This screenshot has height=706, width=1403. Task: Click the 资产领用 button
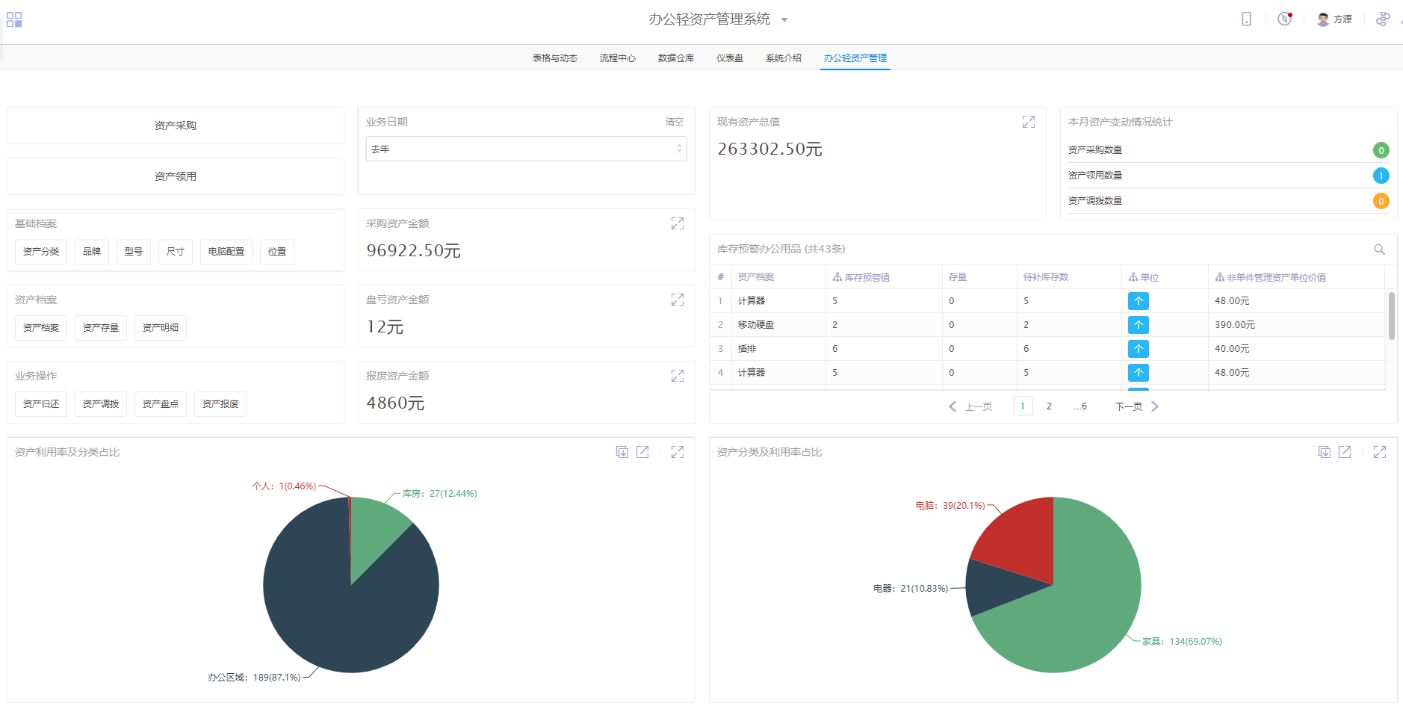[x=176, y=176]
